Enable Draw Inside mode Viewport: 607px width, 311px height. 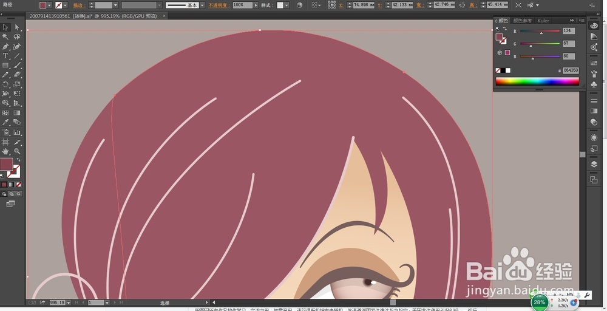[x=19, y=194]
